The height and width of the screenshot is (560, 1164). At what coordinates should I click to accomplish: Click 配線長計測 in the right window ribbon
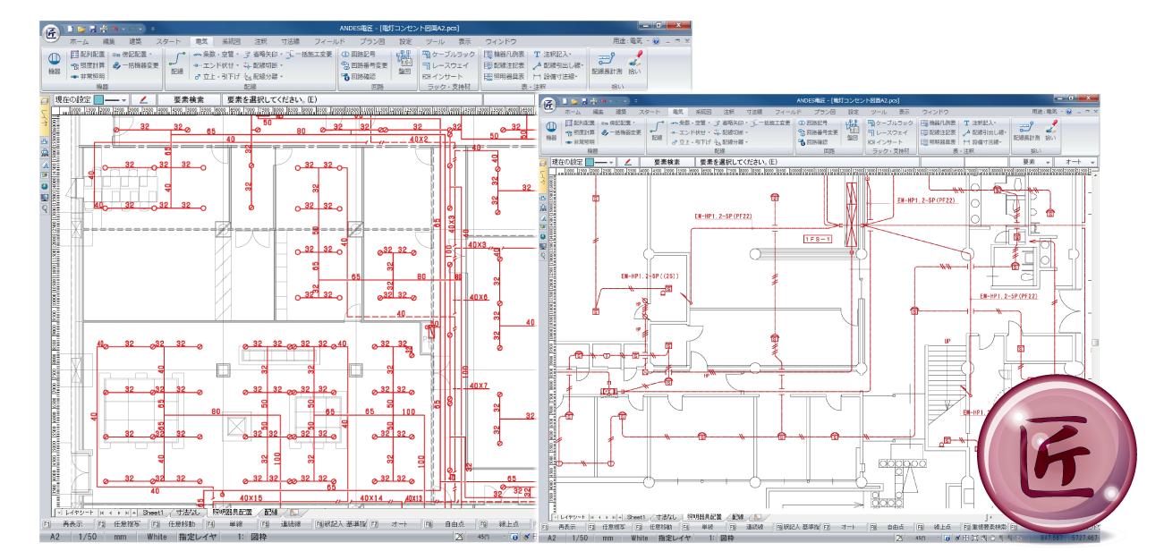click(x=1025, y=131)
